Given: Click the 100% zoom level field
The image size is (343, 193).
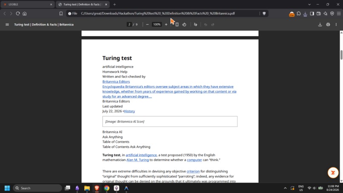Looking at the screenshot, I should tap(157, 24).
